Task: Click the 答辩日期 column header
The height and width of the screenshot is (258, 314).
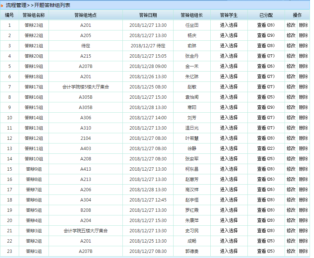Action: [x=148, y=15]
